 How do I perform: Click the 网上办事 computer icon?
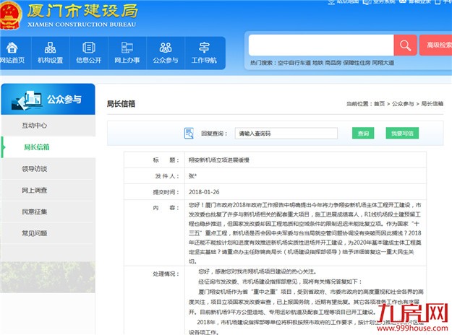pyautogui.click(x=127, y=48)
